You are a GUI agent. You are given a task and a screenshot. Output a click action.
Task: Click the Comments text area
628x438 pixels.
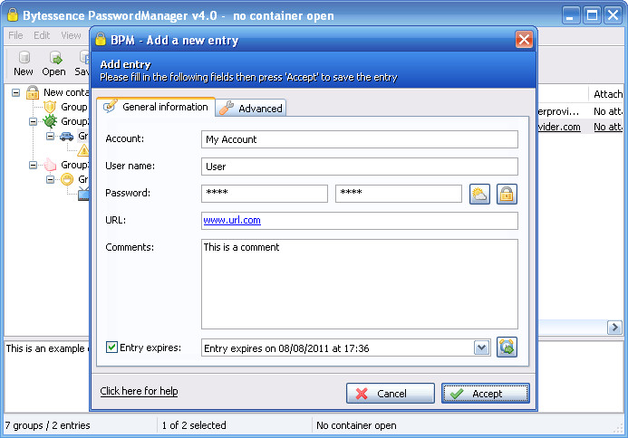pos(360,284)
